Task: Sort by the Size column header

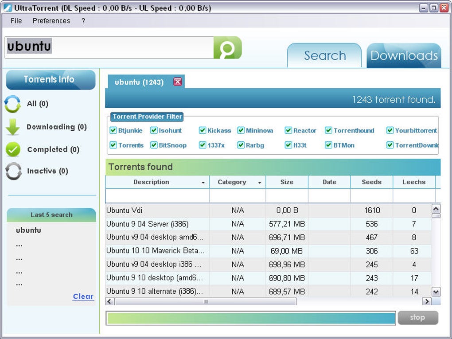Action: [x=287, y=182]
